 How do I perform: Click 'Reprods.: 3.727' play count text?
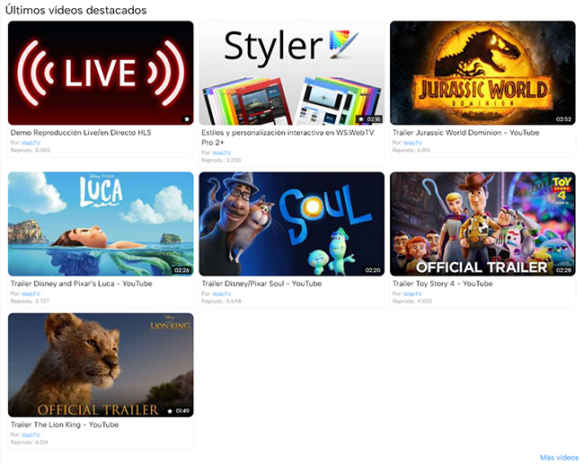(x=30, y=302)
